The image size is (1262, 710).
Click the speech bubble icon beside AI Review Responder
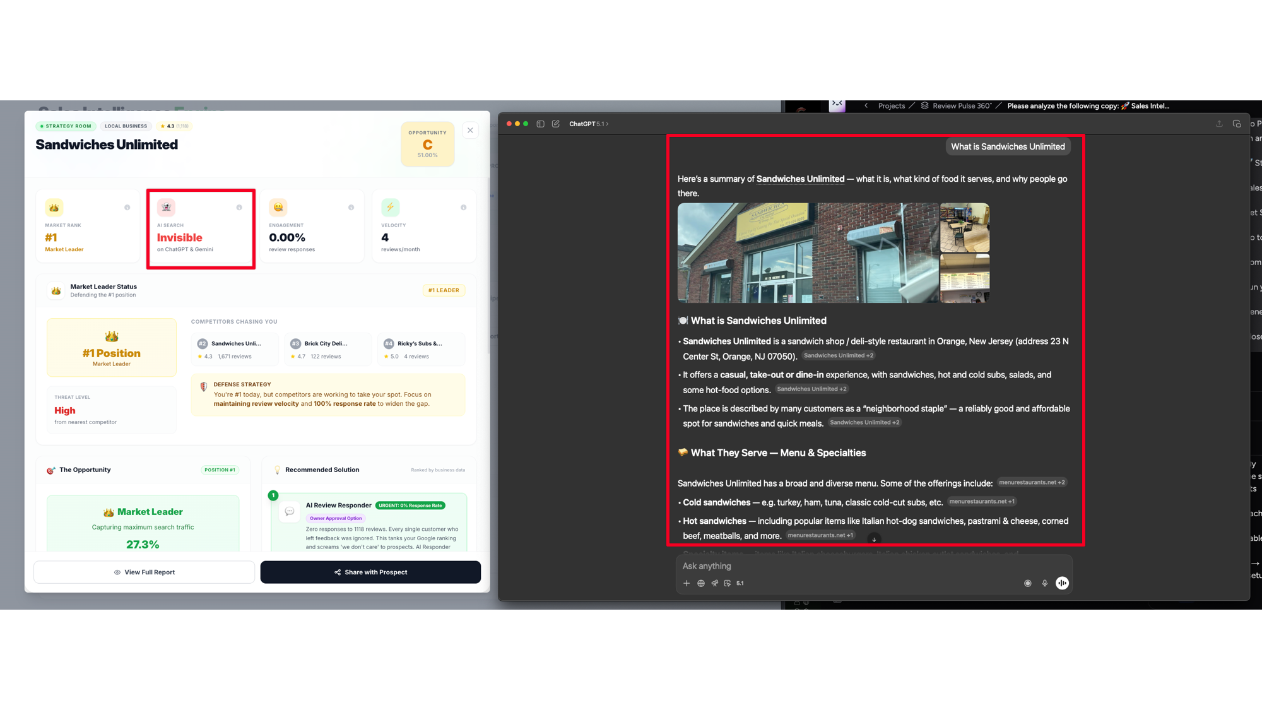pyautogui.click(x=290, y=511)
